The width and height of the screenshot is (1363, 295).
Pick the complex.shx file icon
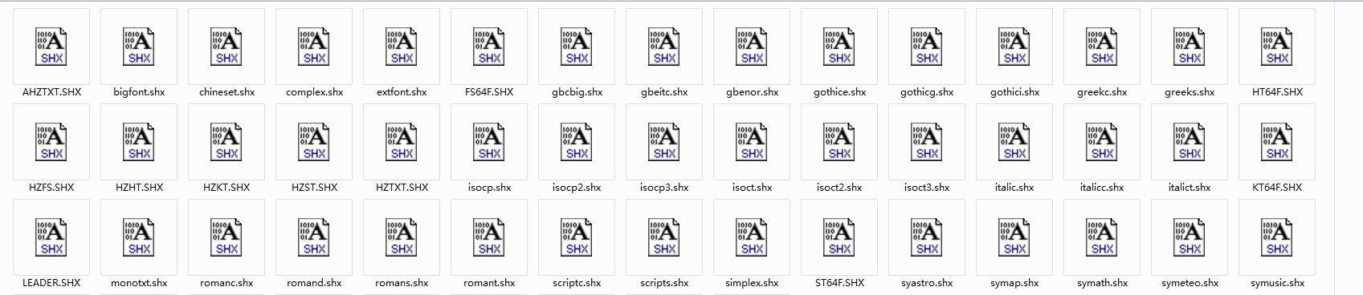point(314,46)
